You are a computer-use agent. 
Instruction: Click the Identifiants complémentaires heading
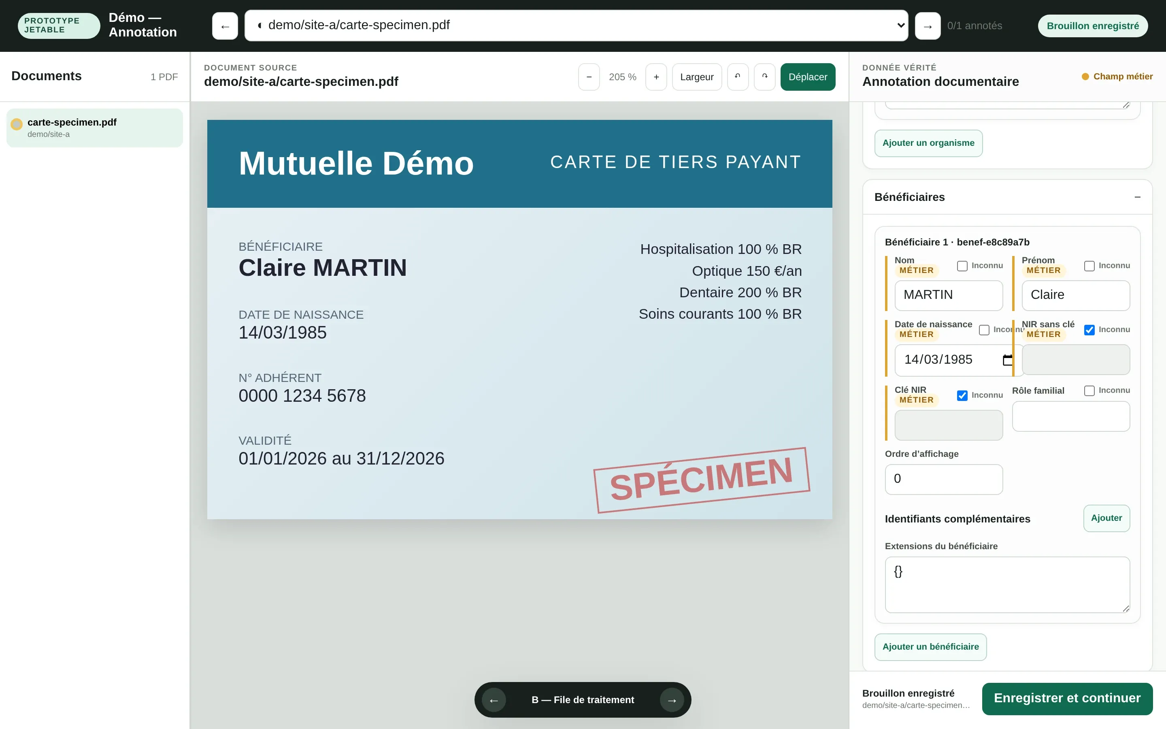957,519
